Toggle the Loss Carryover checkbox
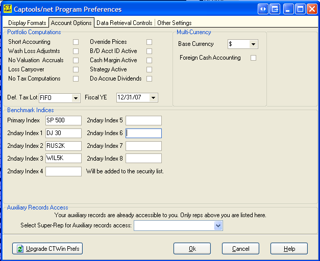 76,69
